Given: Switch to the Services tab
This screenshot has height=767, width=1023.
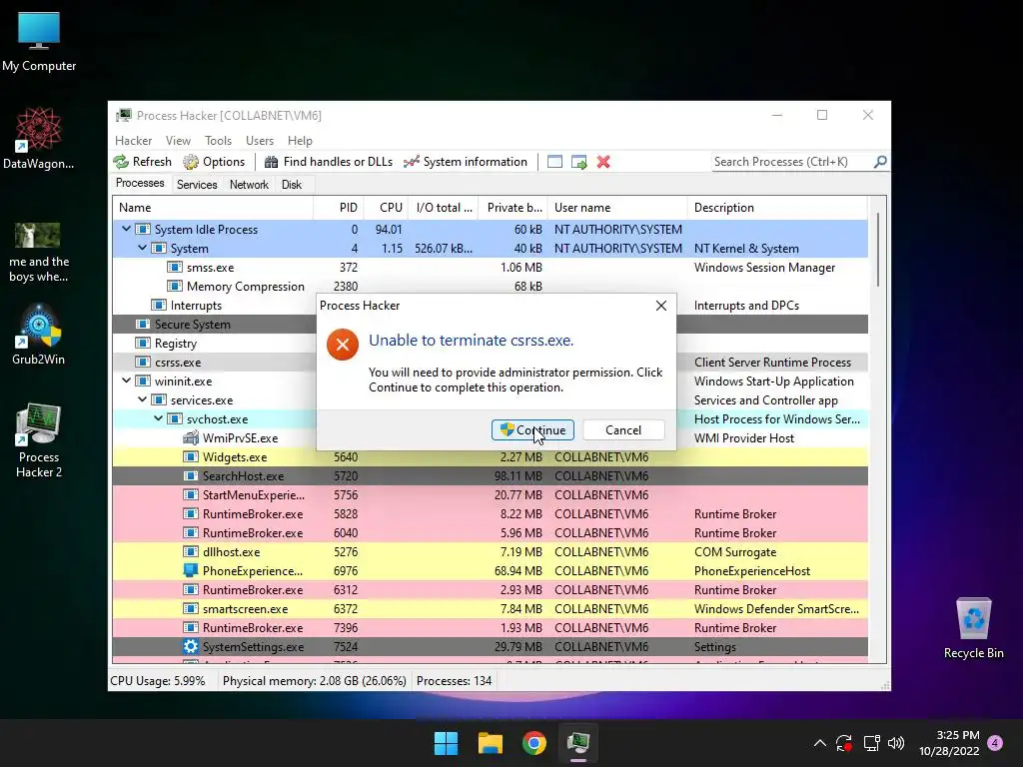Looking at the screenshot, I should (197, 185).
